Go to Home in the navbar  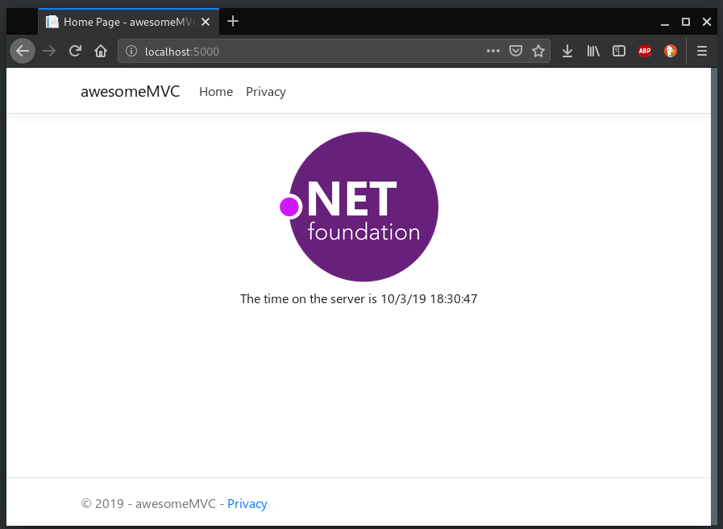click(x=216, y=92)
